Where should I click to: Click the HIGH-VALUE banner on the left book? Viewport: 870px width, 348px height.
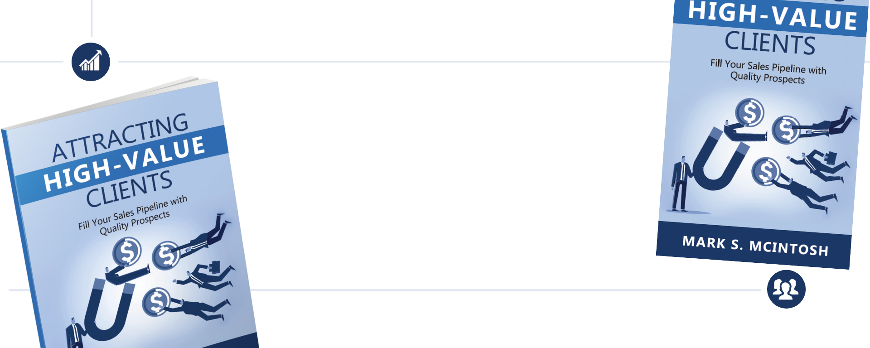coord(124,164)
